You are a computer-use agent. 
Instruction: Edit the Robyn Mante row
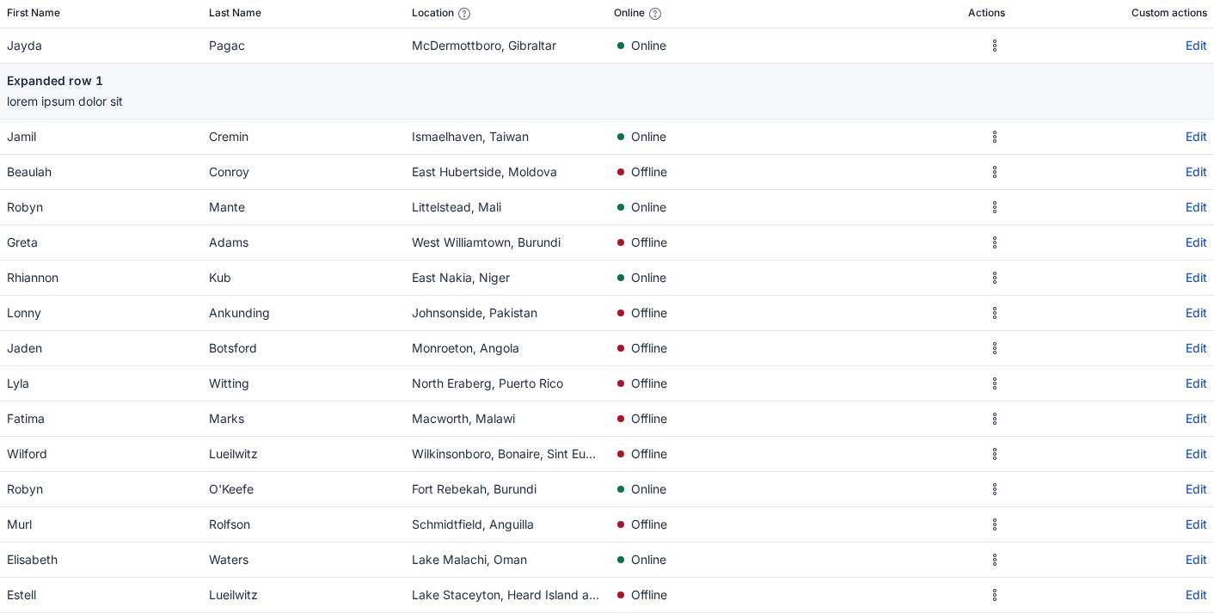(x=1196, y=207)
